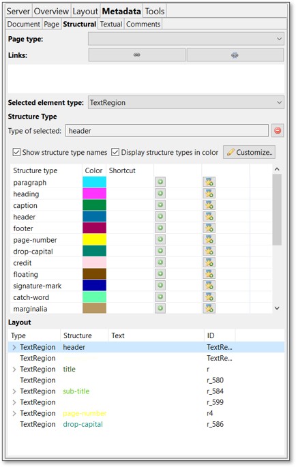Open the Page sub-tab

[x=52, y=24]
